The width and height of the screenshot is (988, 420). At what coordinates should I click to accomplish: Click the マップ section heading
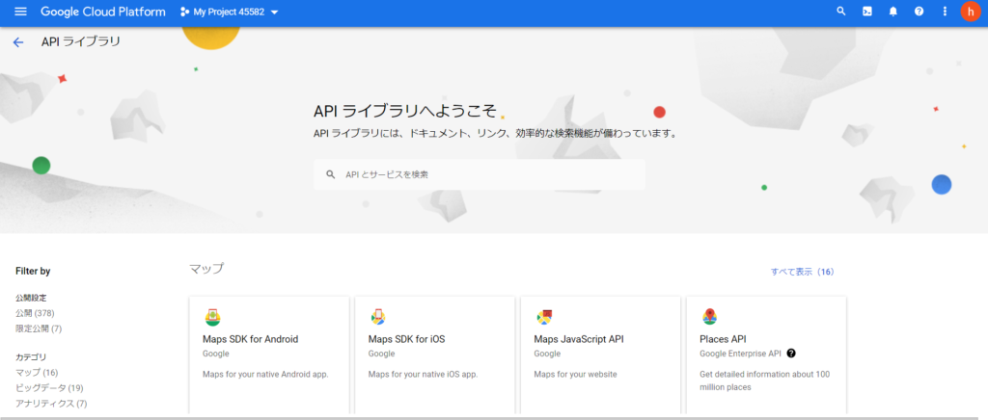pyautogui.click(x=206, y=269)
